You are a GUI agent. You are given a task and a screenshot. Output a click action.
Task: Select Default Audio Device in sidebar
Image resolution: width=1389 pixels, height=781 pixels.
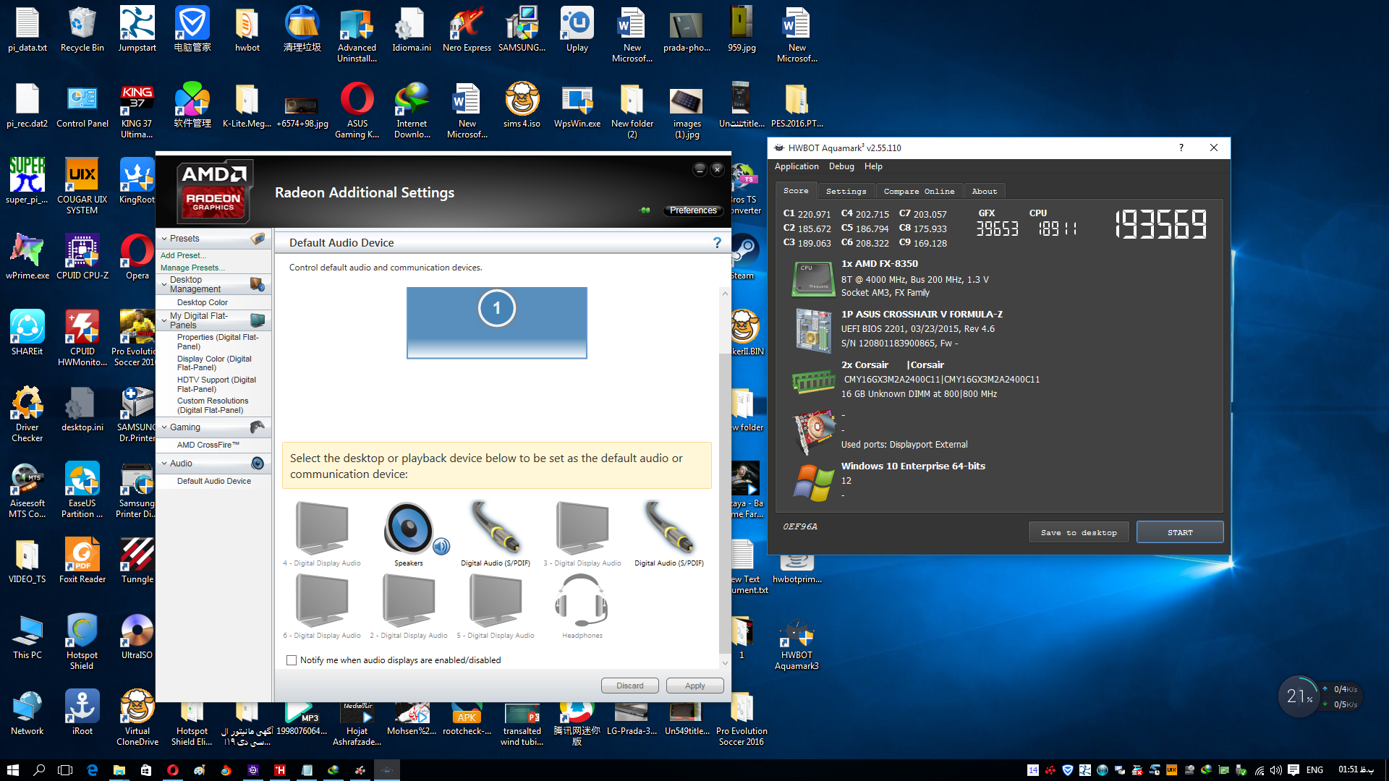214,481
